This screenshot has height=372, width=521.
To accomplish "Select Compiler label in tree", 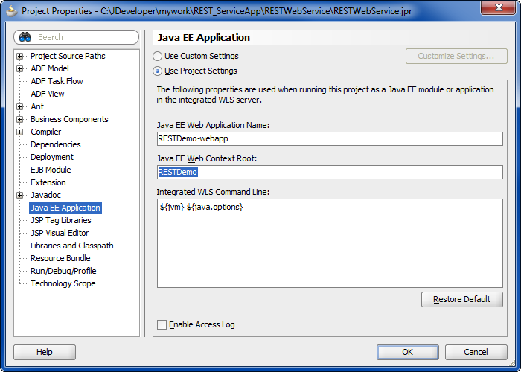I will (x=46, y=132).
